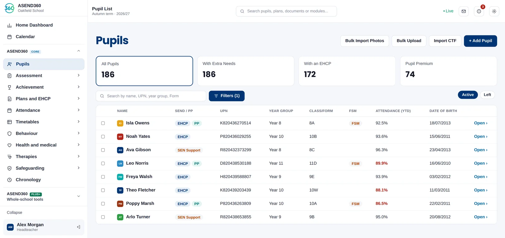Screen dimensions: 505x238
Task: Click the ASEND360 logo
Action: point(9,8)
